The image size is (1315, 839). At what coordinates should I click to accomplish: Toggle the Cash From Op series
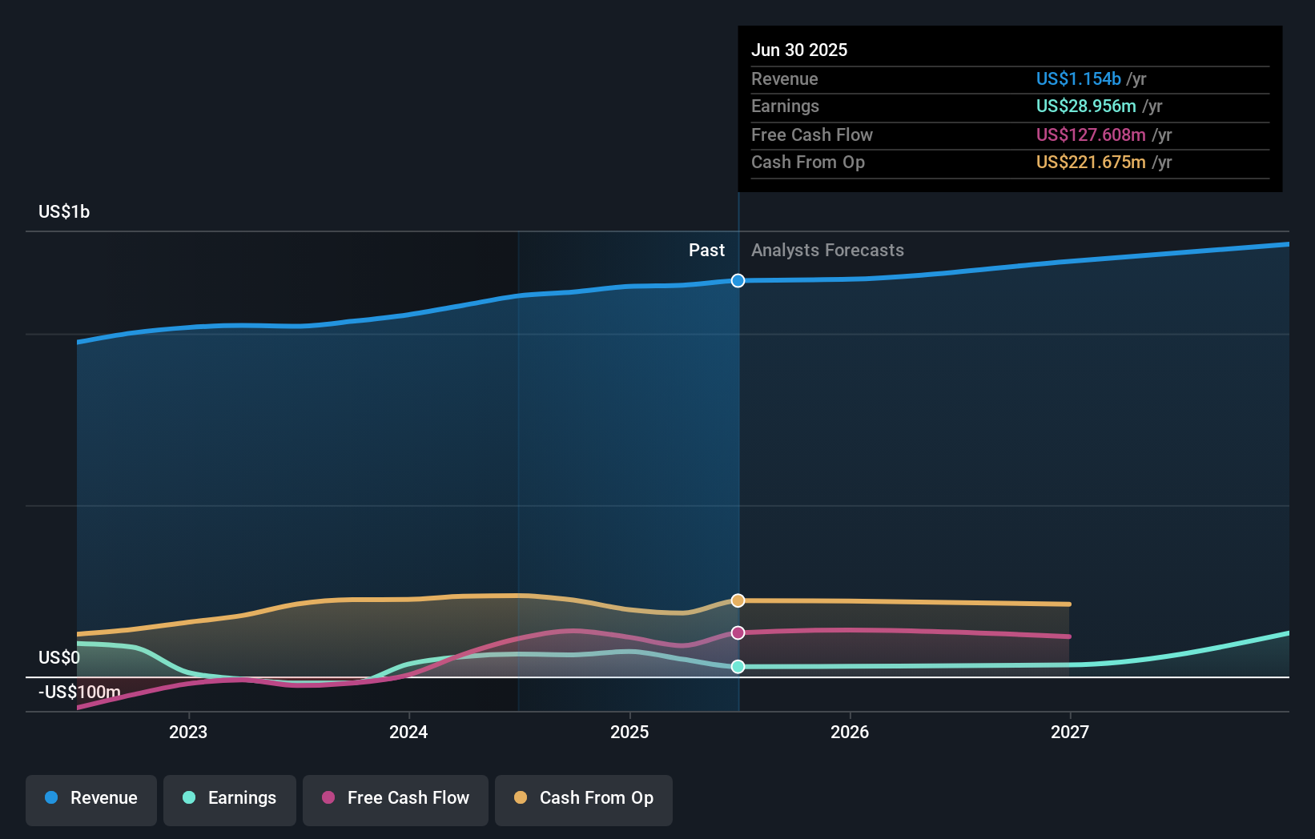pyautogui.click(x=583, y=799)
